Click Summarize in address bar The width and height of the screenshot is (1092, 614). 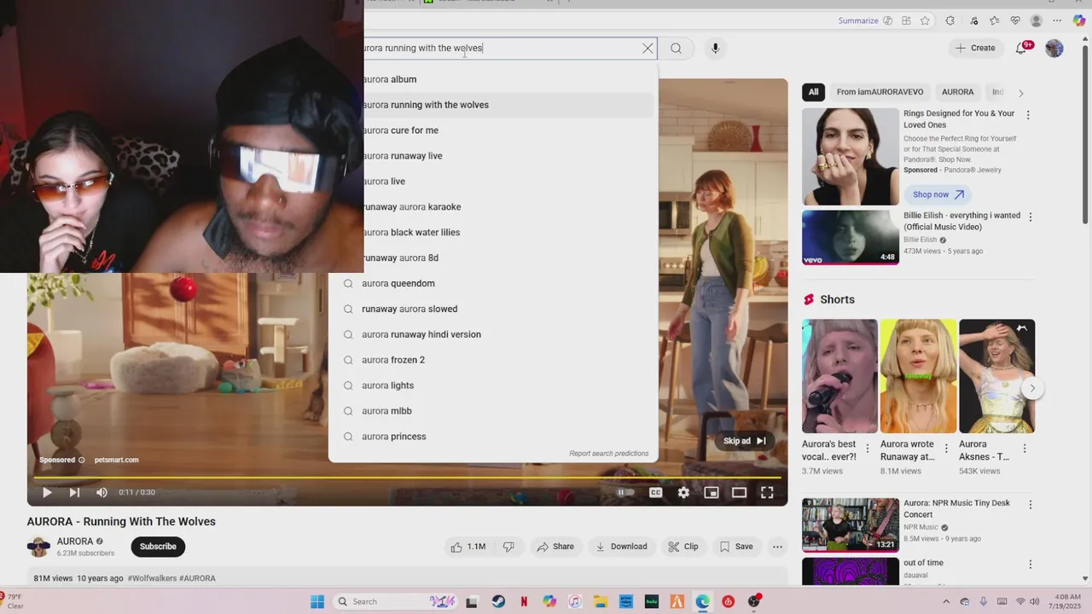click(x=858, y=20)
